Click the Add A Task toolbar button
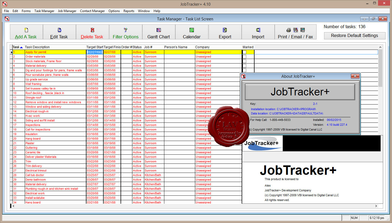The width and height of the screenshot is (392, 223). [x=26, y=32]
